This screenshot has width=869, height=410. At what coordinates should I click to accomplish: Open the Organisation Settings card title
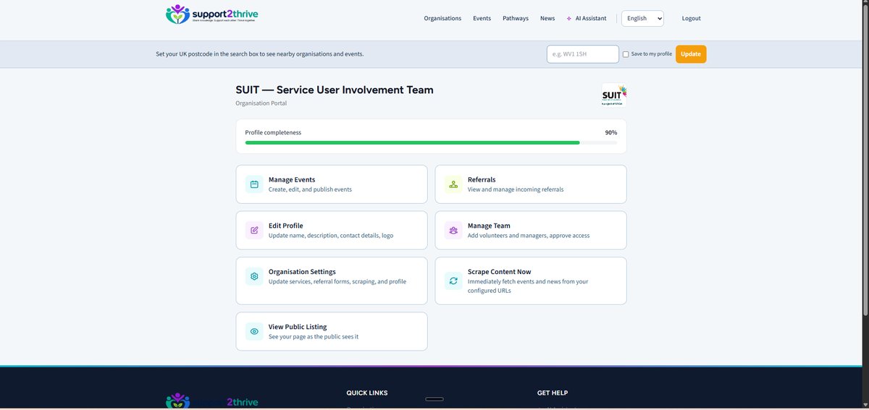[302, 272]
